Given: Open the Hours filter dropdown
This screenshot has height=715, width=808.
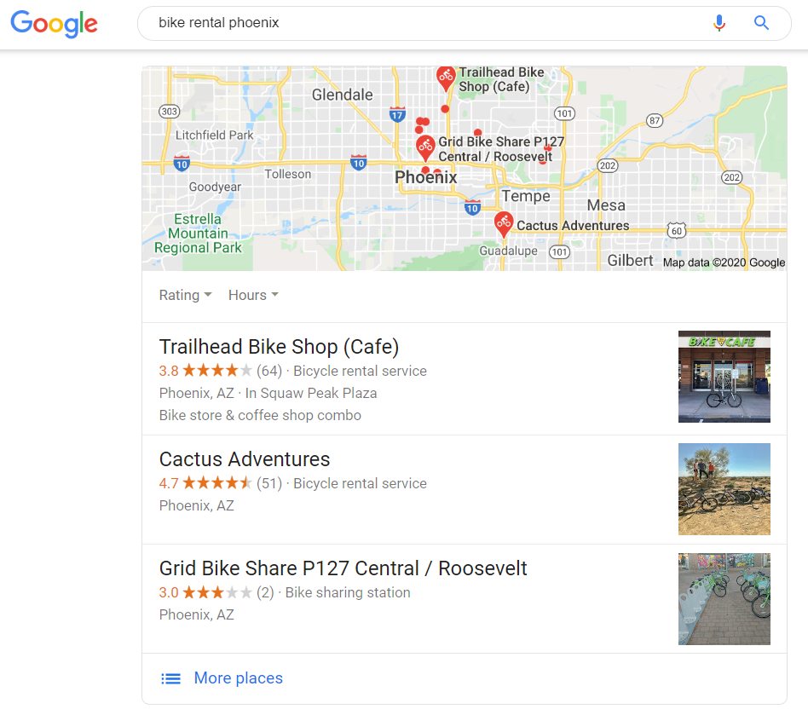Looking at the screenshot, I should (253, 295).
